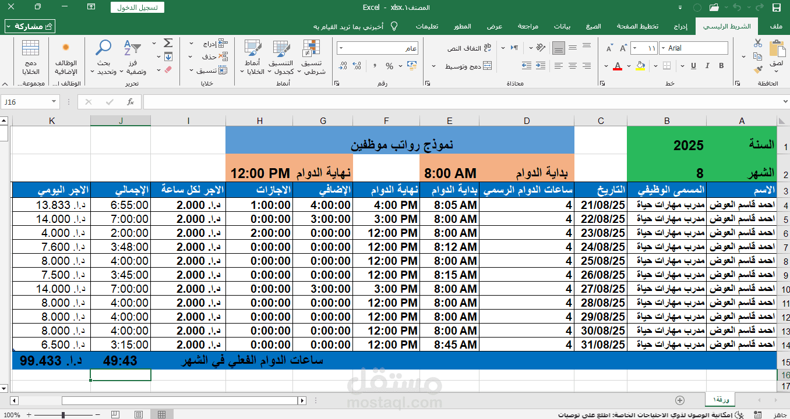Click the formula bar input field

[x=464, y=102]
